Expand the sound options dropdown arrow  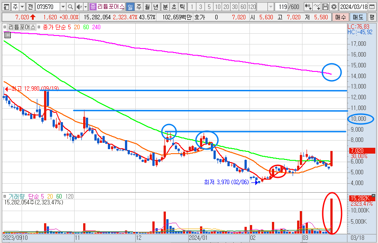(x=85, y=7)
